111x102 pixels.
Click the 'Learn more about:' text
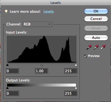coord(25,12)
